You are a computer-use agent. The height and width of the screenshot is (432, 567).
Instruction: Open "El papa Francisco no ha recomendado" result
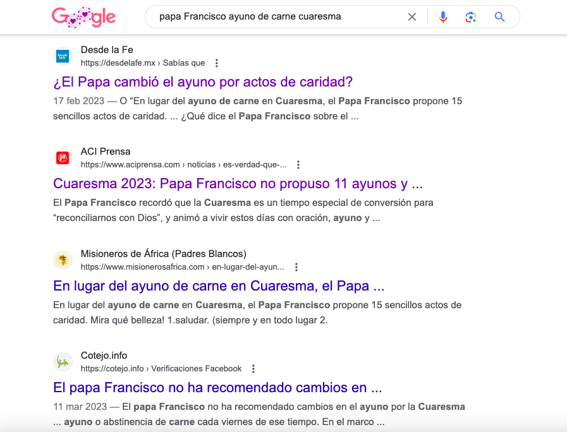coord(217,387)
